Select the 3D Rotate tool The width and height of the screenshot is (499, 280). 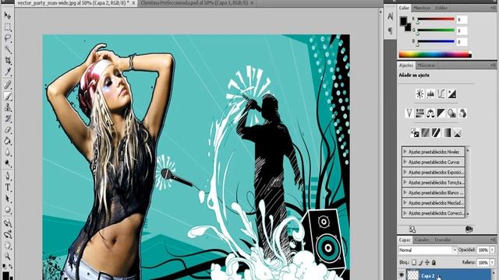tap(8, 223)
